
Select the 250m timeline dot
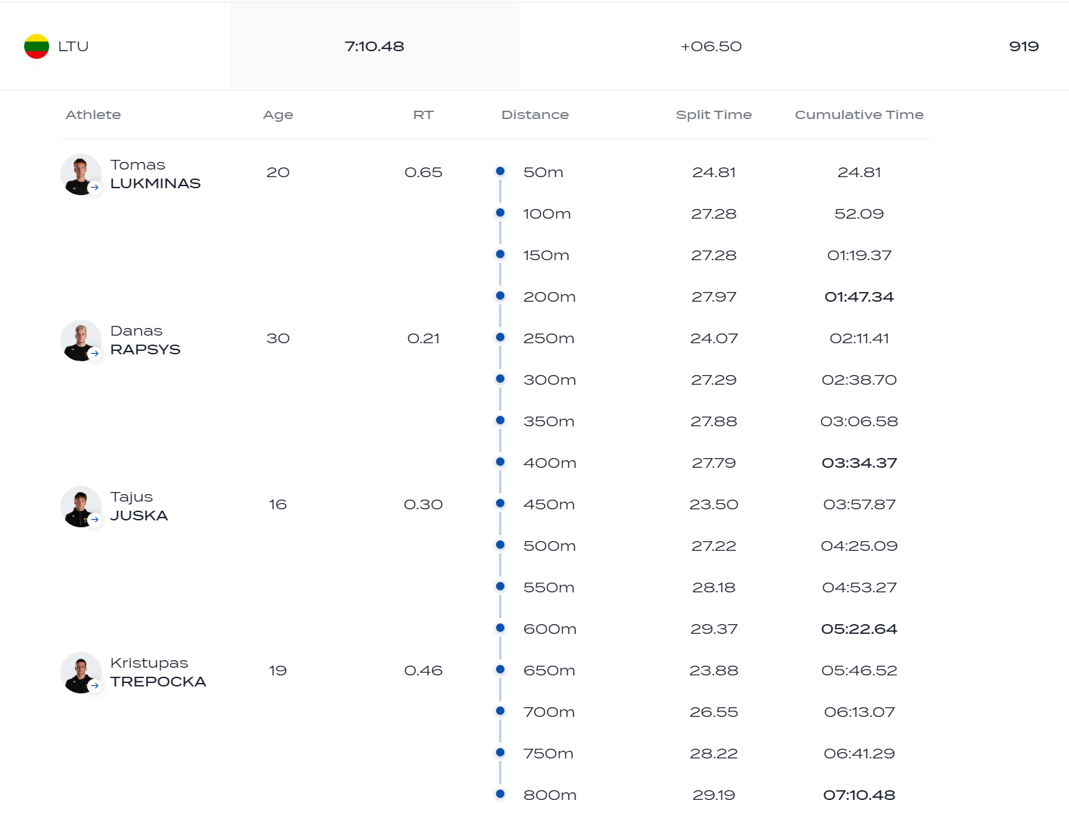(500, 337)
